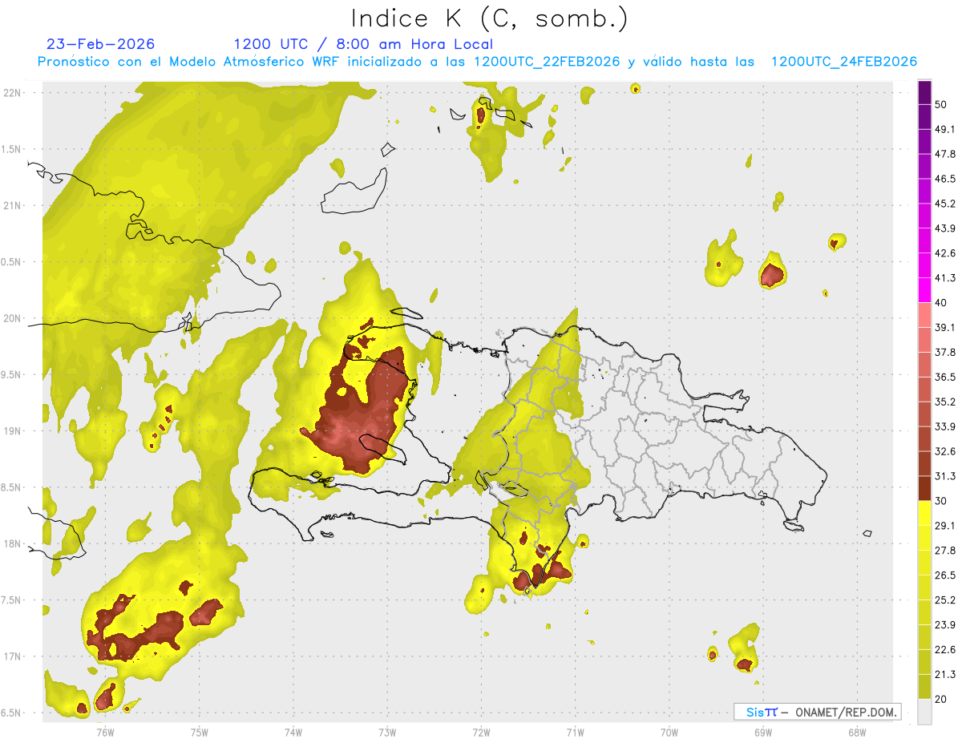962x743 pixels.
Task: Click the "74W" longitude label
Action: coord(293,732)
